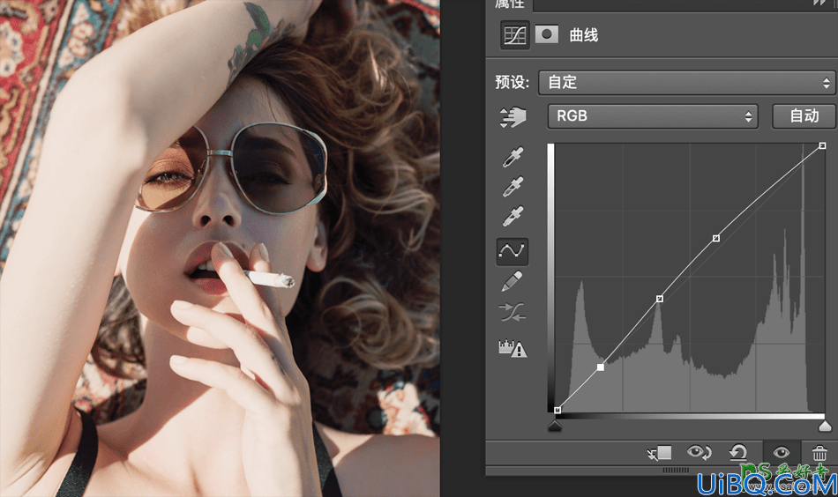The height and width of the screenshot is (497, 838).
Task: Select the top-right curve endpoint
Action: [822, 145]
